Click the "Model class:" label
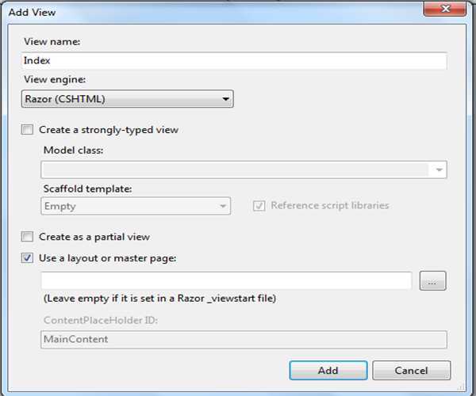Screen dimensions: 476x396 (72, 150)
